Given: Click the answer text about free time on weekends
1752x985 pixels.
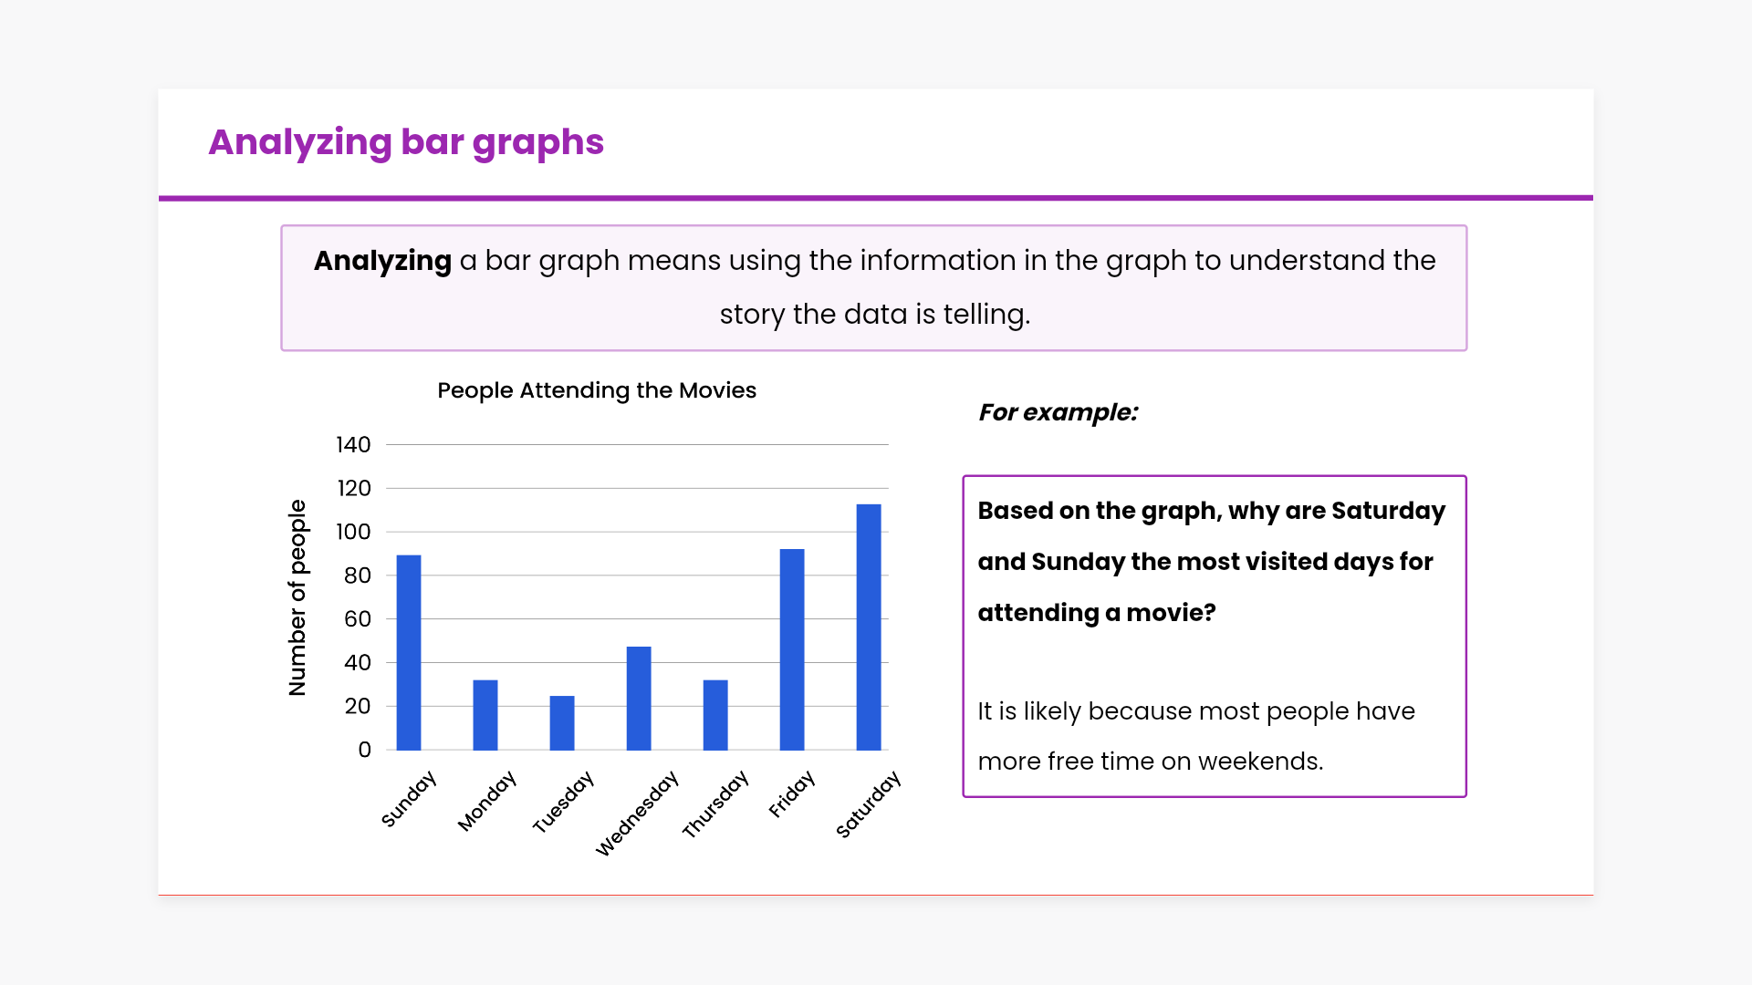Looking at the screenshot, I should pos(1195,736).
